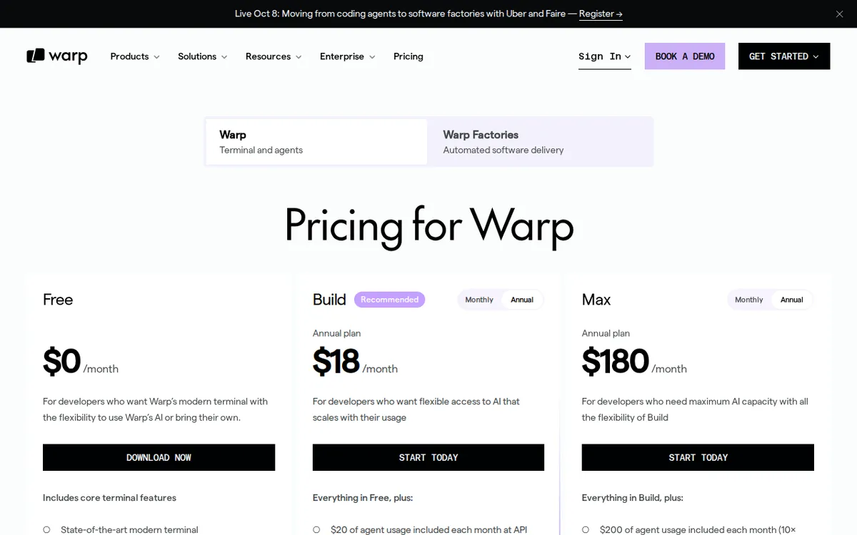Click 'Everything in Build, plus:' text
The height and width of the screenshot is (535, 857).
click(x=633, y=498)
